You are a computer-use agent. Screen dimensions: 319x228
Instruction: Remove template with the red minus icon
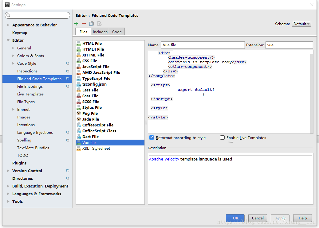click(x=84, y=24)
